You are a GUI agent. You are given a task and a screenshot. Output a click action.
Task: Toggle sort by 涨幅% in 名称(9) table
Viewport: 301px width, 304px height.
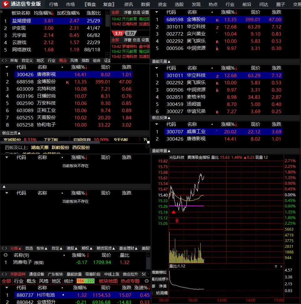[80, 255]
